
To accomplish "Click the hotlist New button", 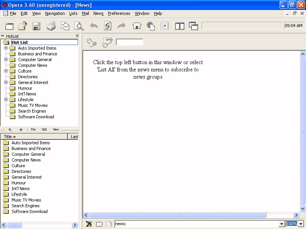I will pos(56,129).
